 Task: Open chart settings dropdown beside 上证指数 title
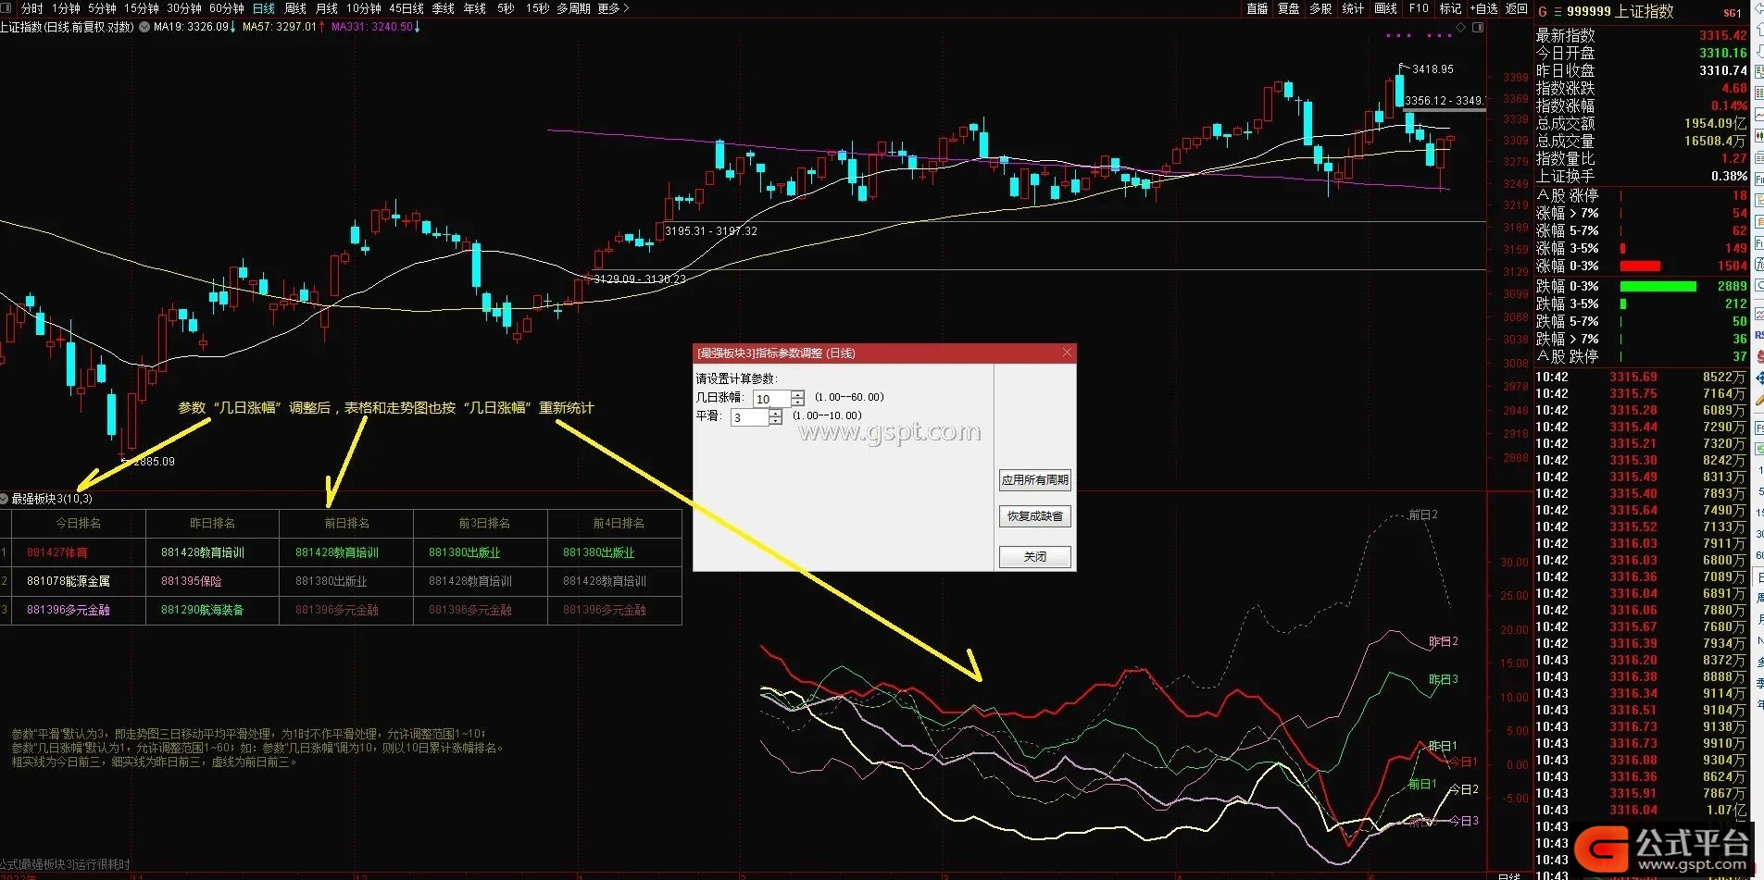(144, 27)
